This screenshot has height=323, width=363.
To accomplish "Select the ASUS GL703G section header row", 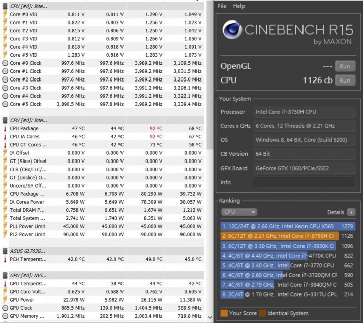I will 103,251.
